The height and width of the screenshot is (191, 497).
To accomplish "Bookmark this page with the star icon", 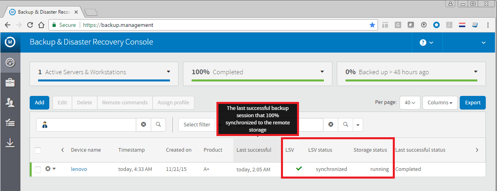I will click(372, 25).
